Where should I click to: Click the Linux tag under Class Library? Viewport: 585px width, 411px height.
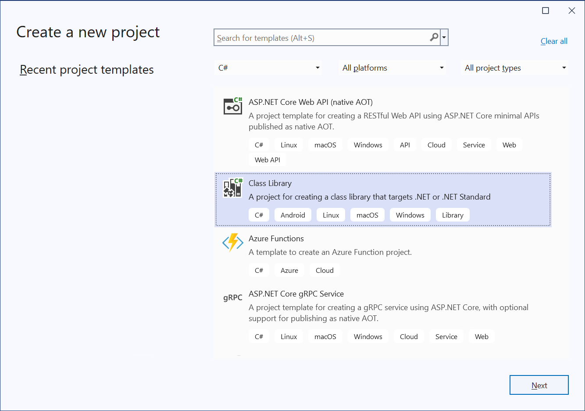(331, 215)
